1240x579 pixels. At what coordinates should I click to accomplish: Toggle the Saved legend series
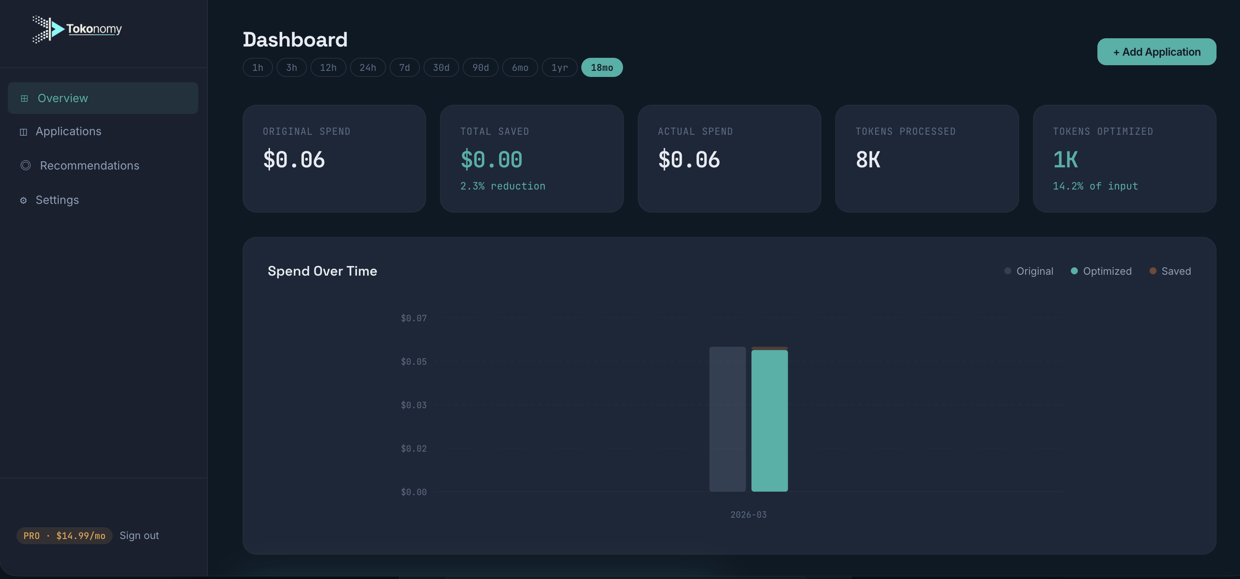pos(1170,271)
